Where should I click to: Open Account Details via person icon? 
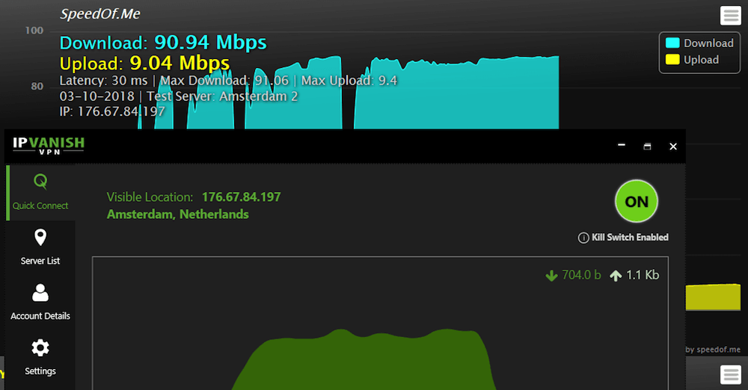[x=40, y=293]
